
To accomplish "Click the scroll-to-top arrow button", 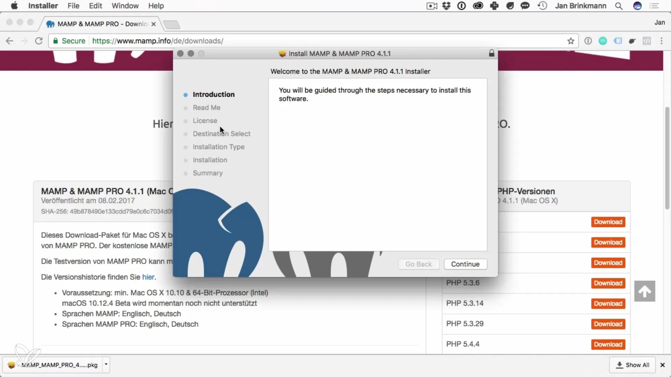I will [645, 291].
